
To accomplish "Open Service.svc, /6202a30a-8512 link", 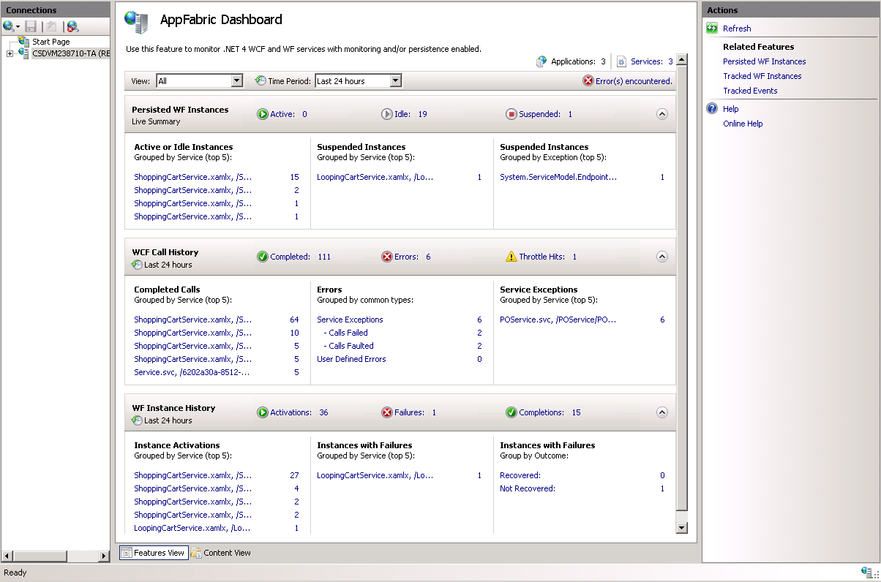I will [x=192, y=372].
